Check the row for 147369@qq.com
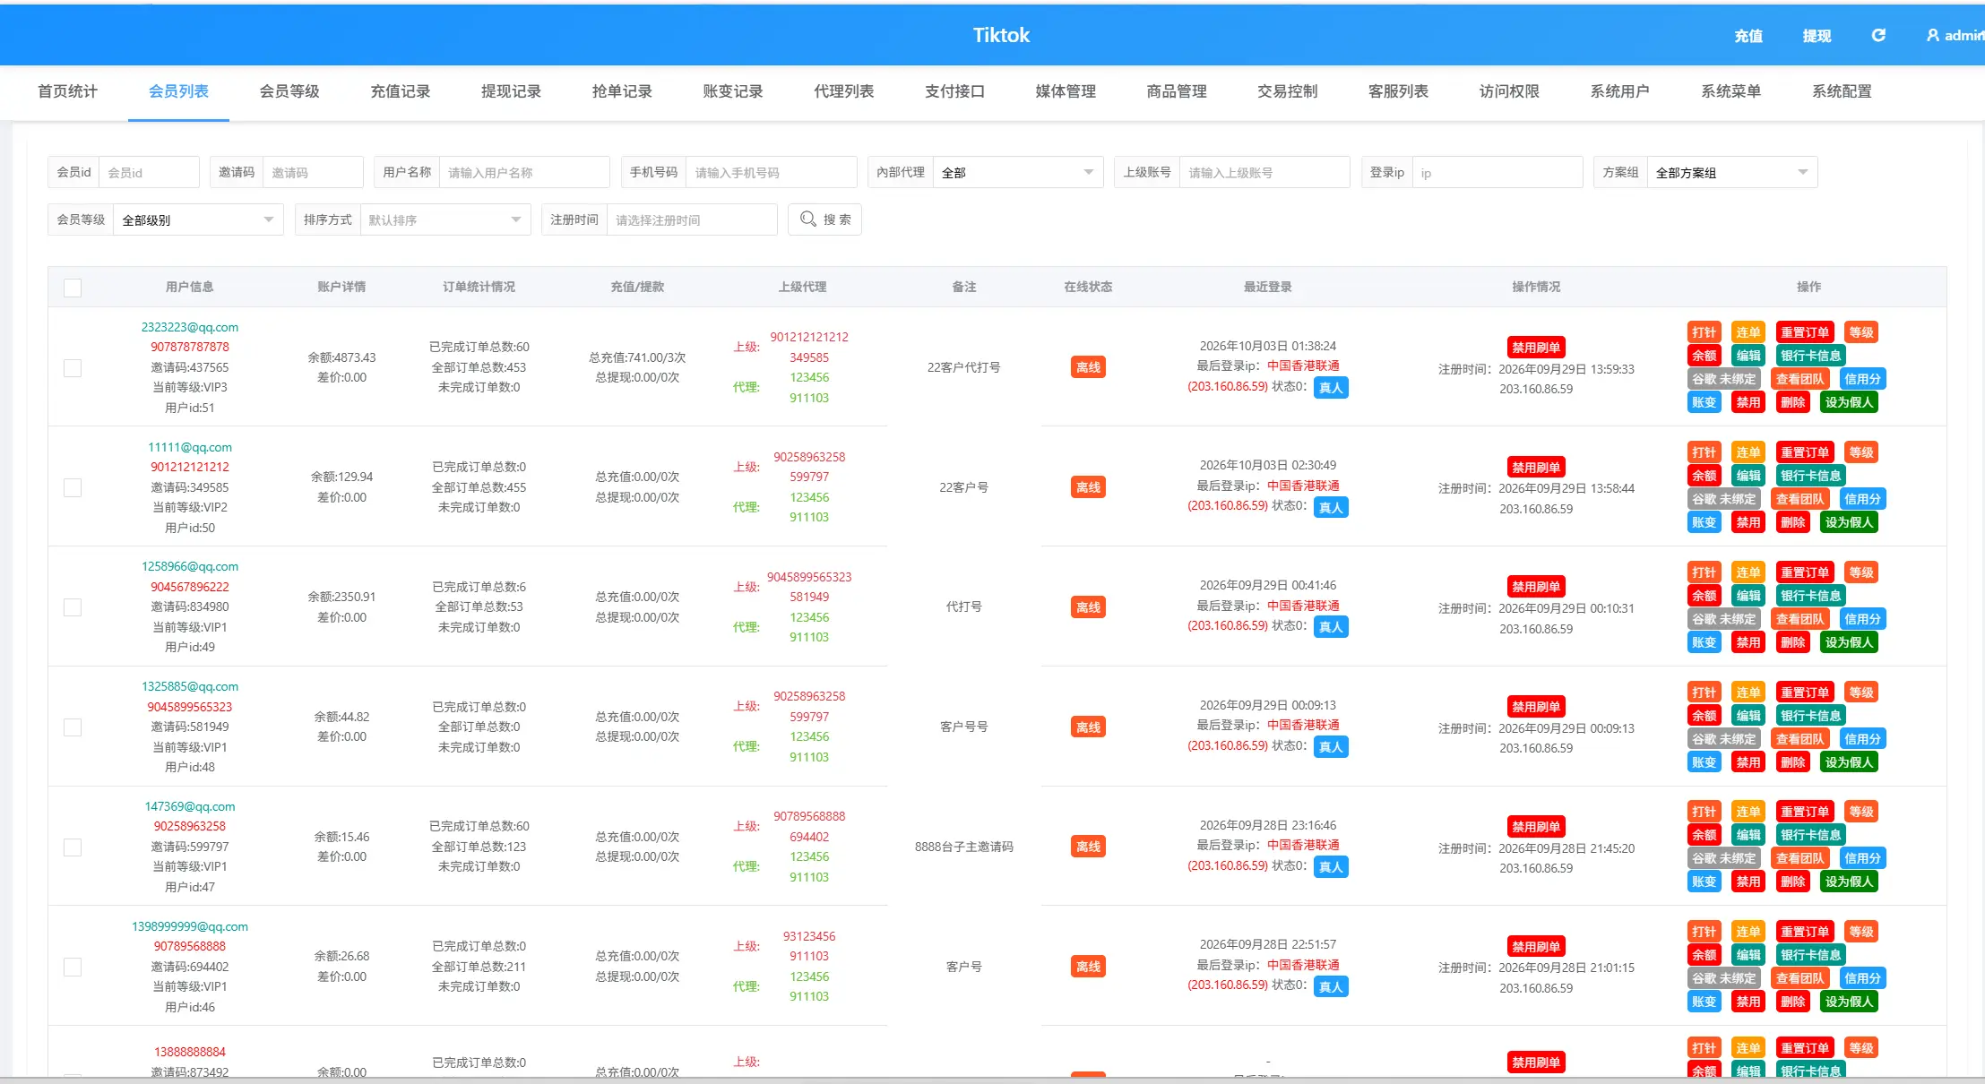The image size is (1985, 1084). coord(73,847)
